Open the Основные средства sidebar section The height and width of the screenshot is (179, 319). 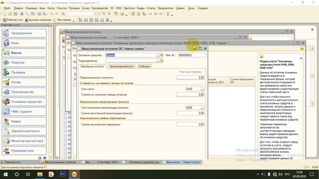point(24,101)
